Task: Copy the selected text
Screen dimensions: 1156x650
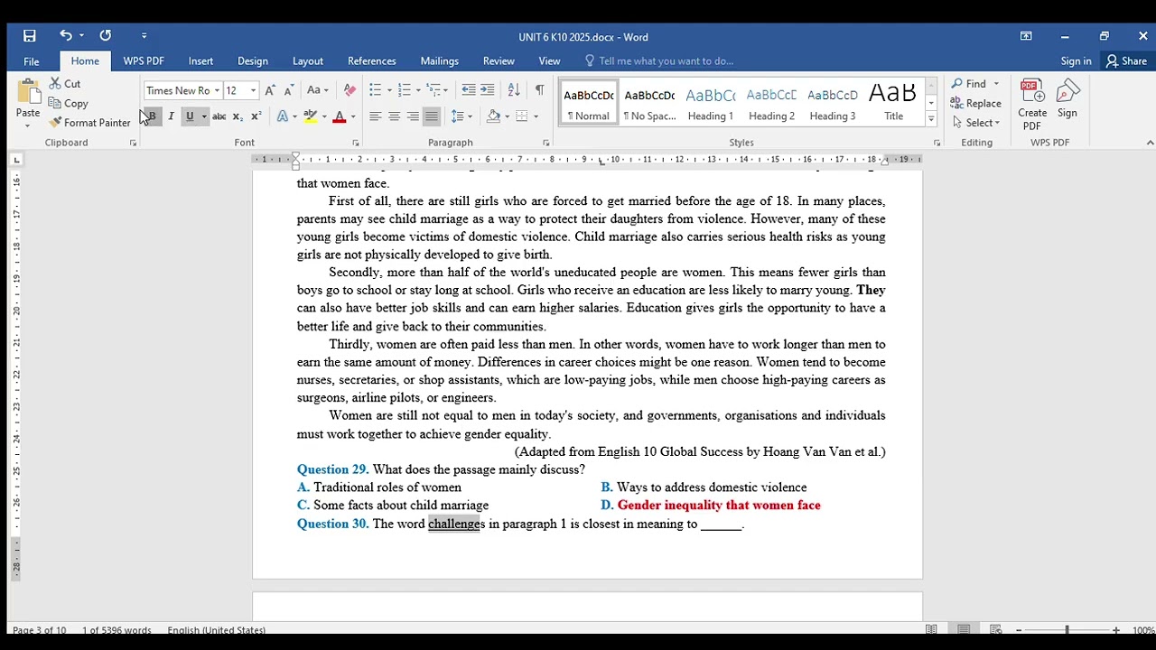Action: pyautogui.click(x=69, y=104)
